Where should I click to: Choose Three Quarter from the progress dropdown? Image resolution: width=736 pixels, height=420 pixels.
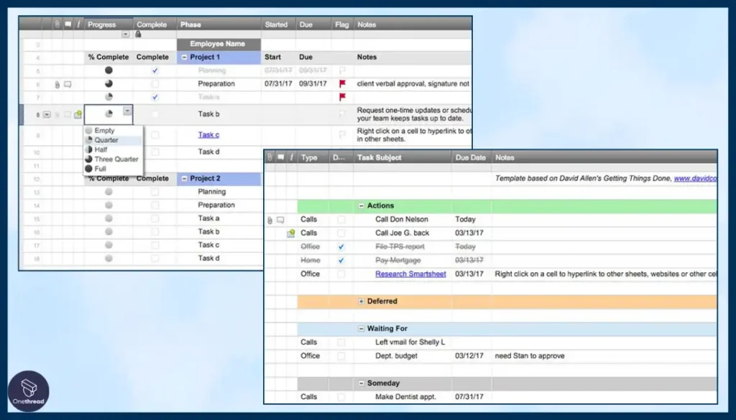(x=113, y=159)
